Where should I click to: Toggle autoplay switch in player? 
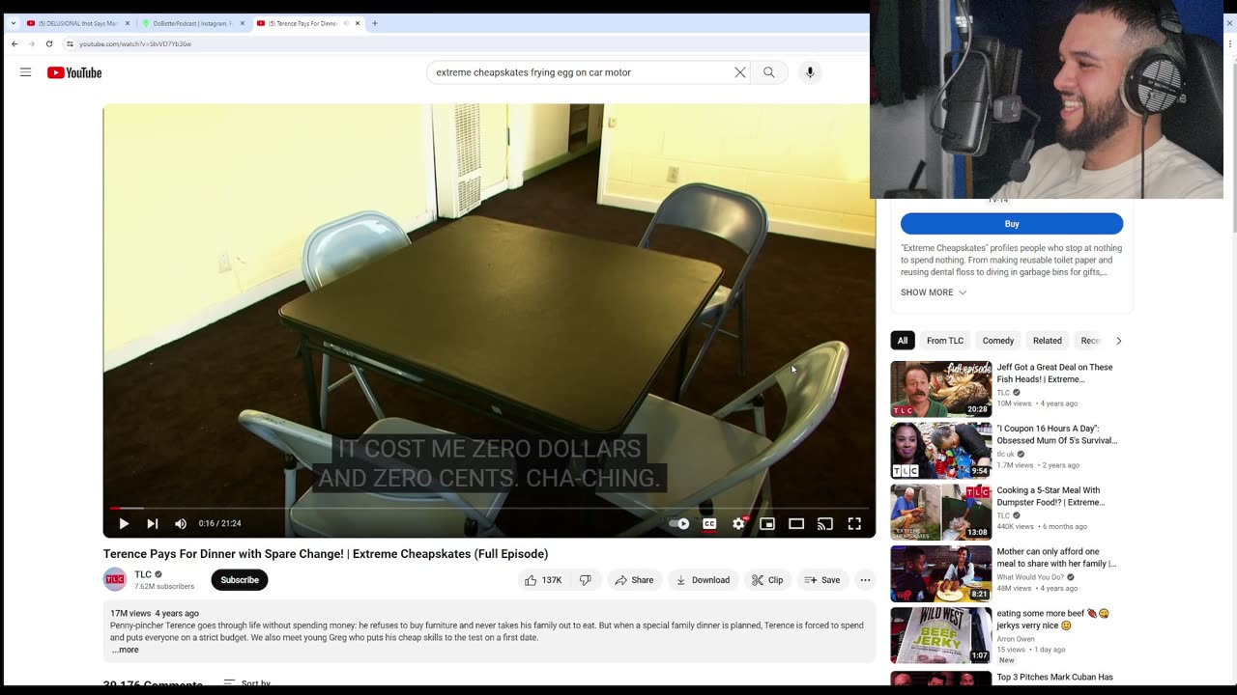point(679,523)
